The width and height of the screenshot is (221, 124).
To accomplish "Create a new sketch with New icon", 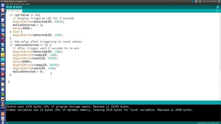I will [14, 7].
